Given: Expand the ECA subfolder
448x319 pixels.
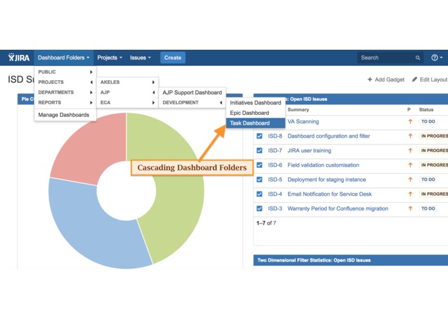Looking at the screenshot, I should tap(128, 103).
